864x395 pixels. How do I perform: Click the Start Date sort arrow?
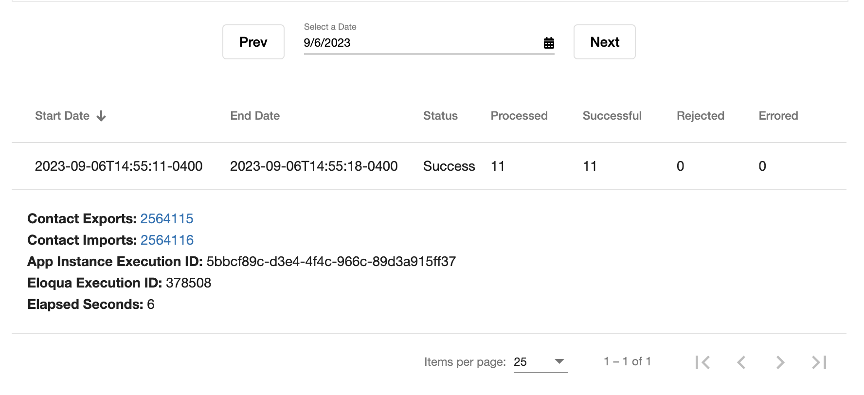[x=101, y=116]
